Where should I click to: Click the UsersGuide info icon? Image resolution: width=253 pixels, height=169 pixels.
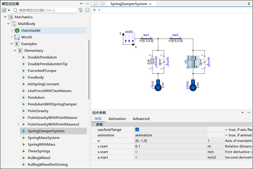click(17, 30)
